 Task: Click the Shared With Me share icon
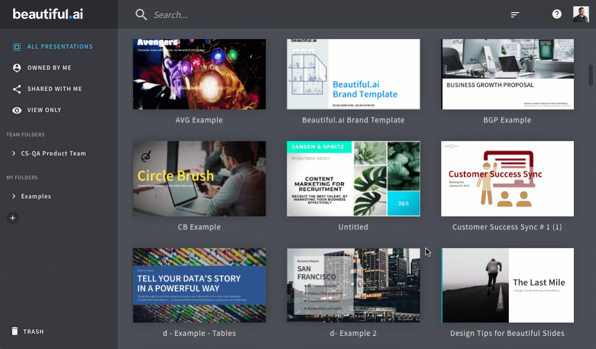point(17,89)
